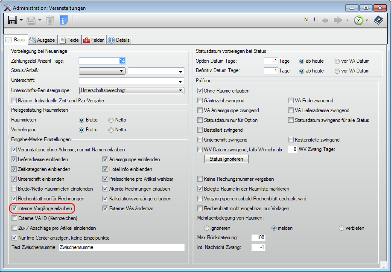Click the printer icon in toolbar
Viewport: 391px width, 272px height.
[31, 20]
